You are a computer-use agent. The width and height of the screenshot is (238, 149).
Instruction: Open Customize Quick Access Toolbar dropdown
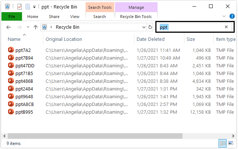coord(35,7)
